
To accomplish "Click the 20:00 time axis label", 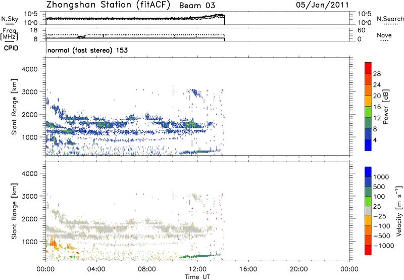I will [299, 269].
